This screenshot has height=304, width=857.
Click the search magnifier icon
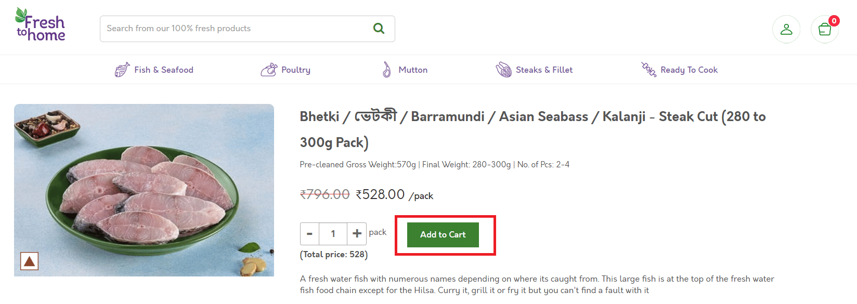[379, 29]
